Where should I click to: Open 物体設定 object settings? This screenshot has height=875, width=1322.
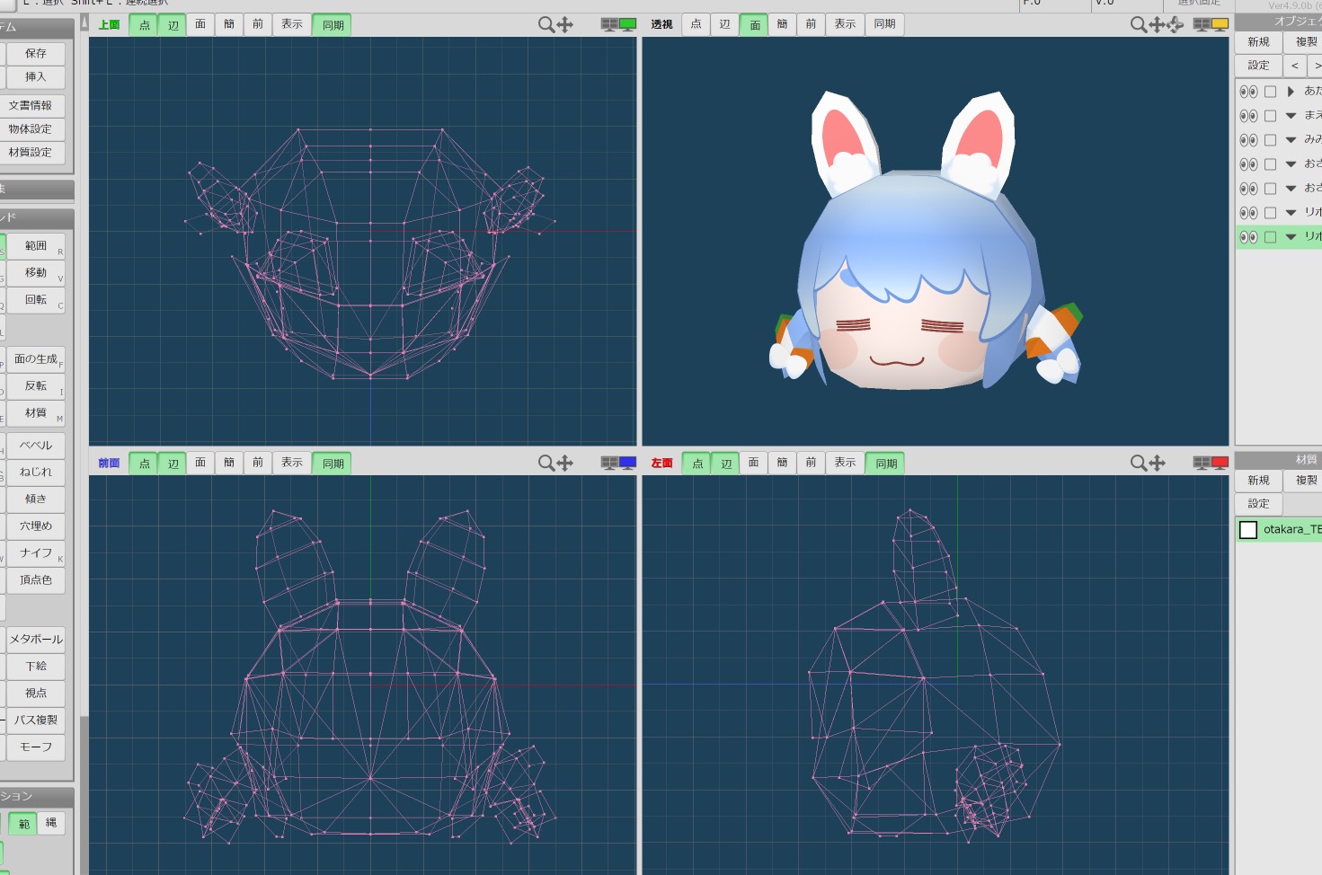pyautogui.click(x=31, y=129)
